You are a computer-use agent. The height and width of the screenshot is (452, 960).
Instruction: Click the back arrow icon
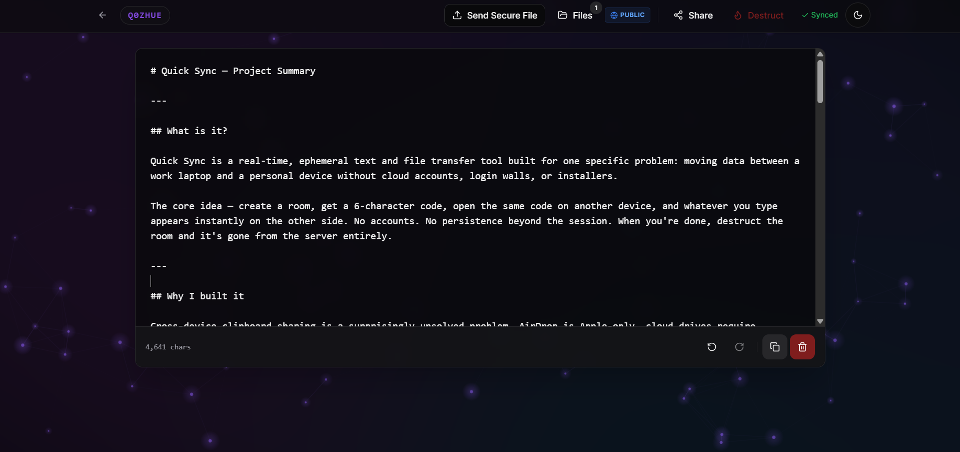pos(103,15)
